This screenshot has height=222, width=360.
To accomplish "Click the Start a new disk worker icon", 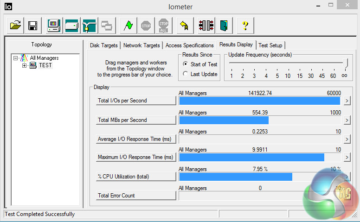I will pos(72,25).
